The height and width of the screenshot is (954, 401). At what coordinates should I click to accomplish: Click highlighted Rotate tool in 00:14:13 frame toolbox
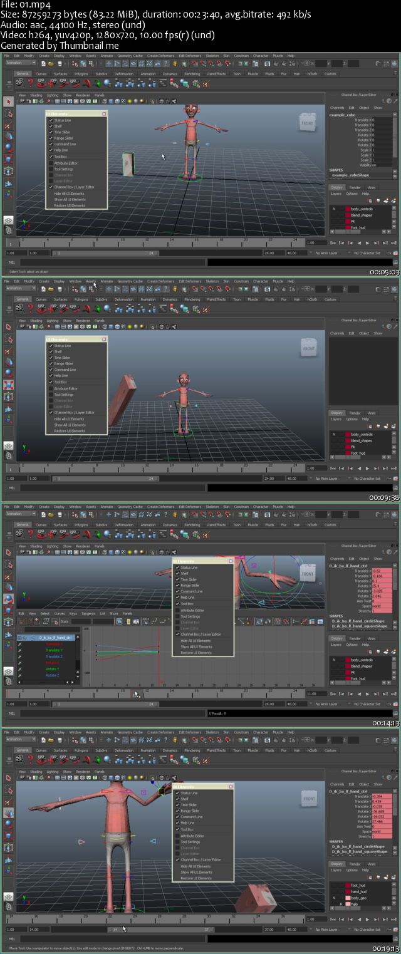pyautogui.click(x=9, y=599)
